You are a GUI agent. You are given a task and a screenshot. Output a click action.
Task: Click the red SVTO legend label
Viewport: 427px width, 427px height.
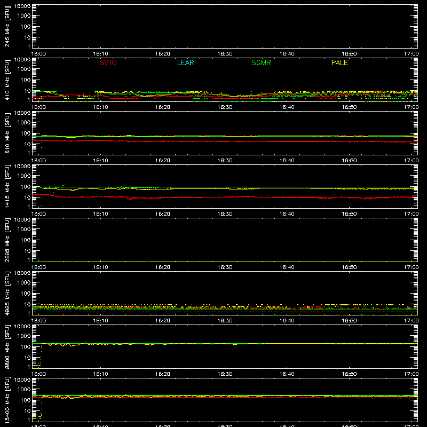pyautogui.click(x=108, y=62)
